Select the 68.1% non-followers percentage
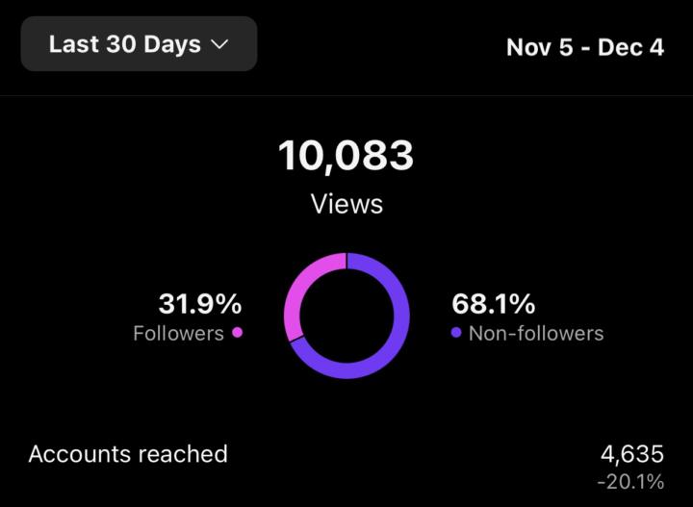 pos(493,305)
